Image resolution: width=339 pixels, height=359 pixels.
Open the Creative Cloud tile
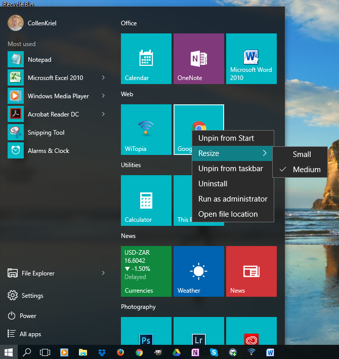coord(251,331)
